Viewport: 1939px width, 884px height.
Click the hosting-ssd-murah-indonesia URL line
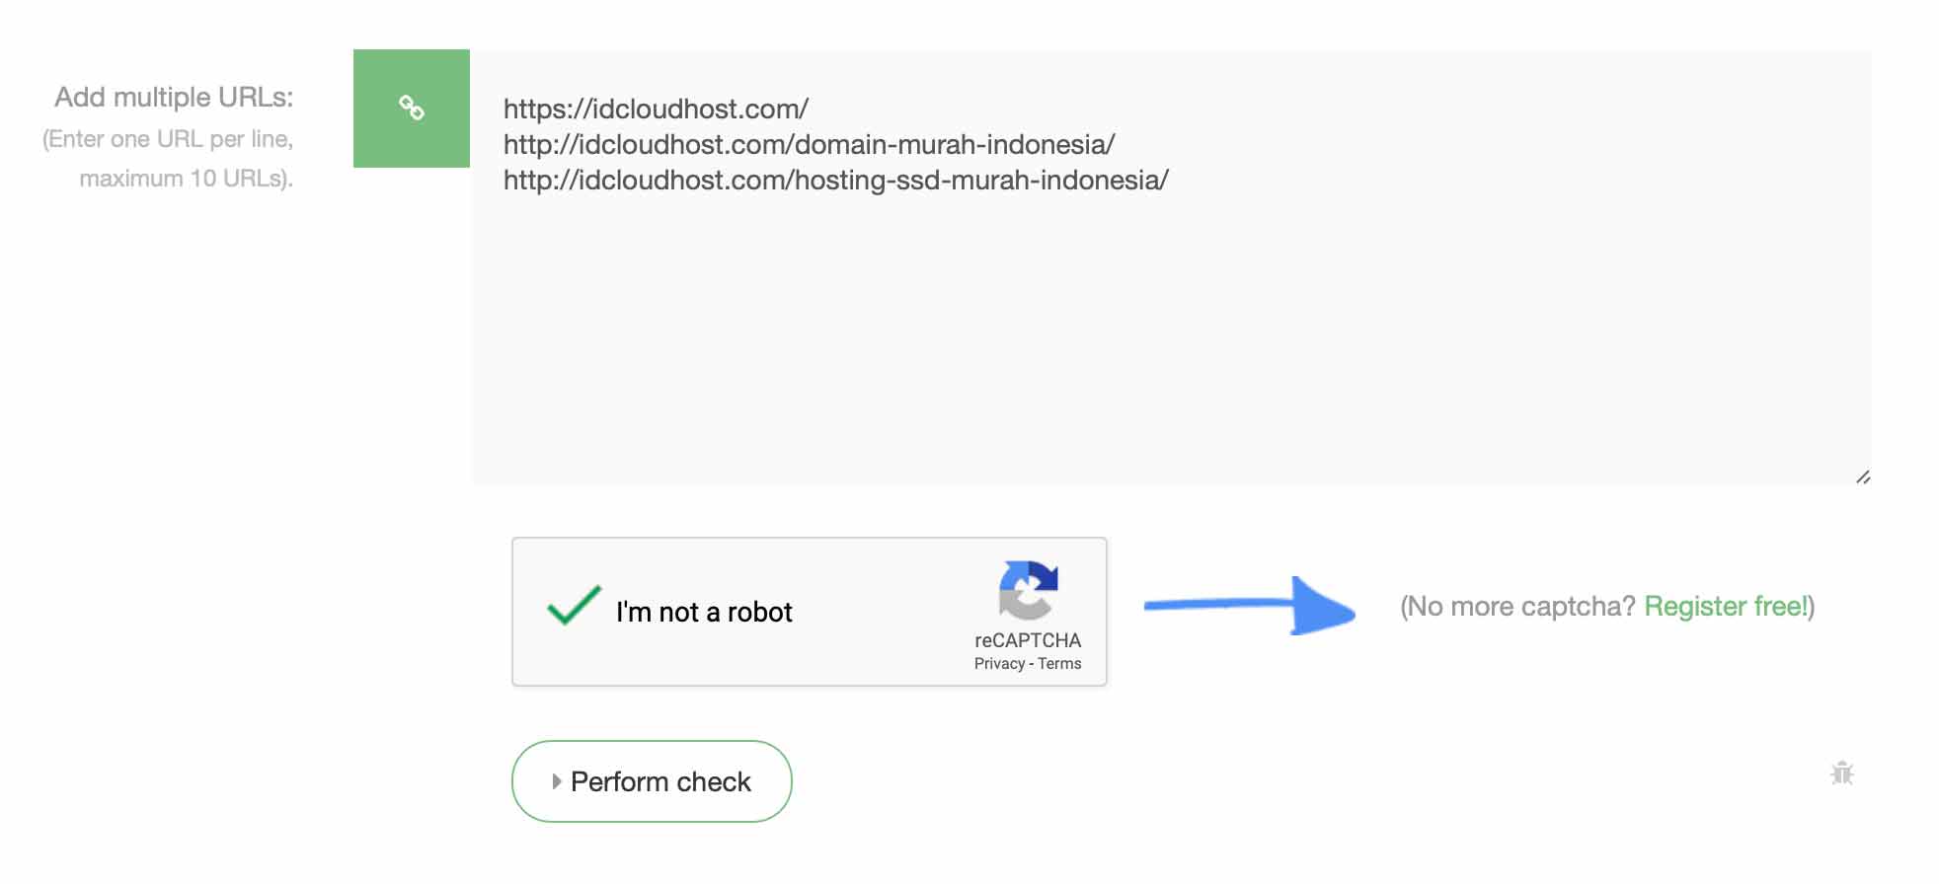tap(835, 181)
